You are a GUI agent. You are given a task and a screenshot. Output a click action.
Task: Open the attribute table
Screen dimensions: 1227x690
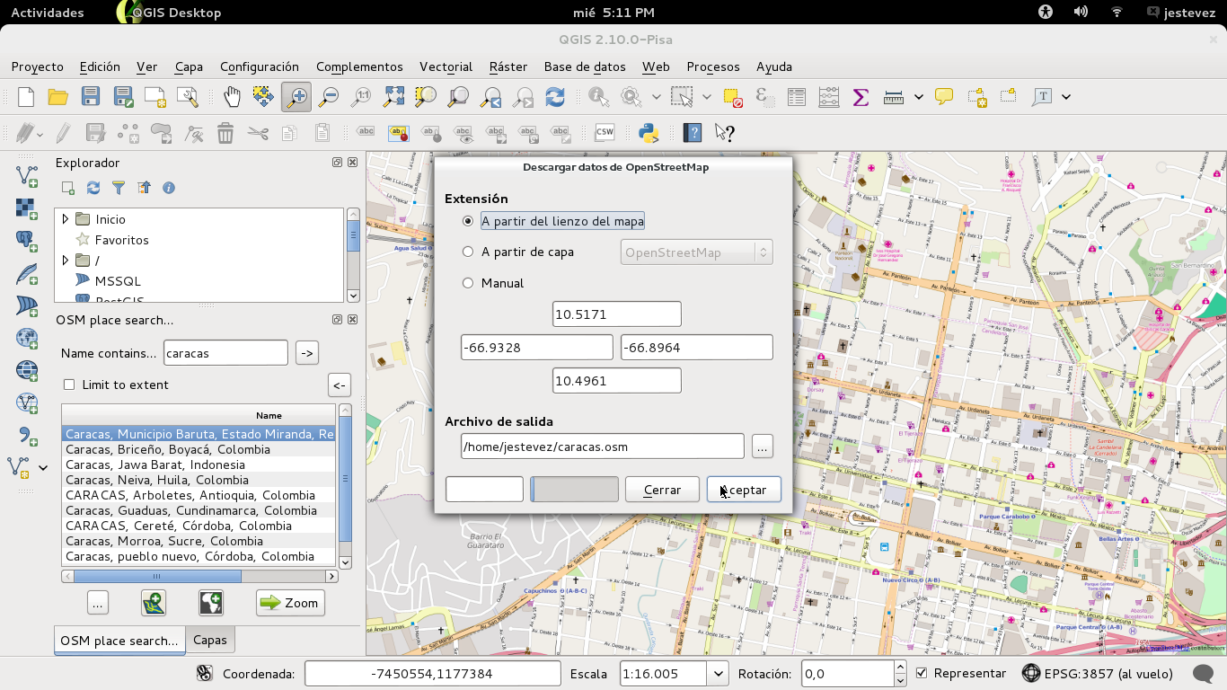click(x=796, y=97)
